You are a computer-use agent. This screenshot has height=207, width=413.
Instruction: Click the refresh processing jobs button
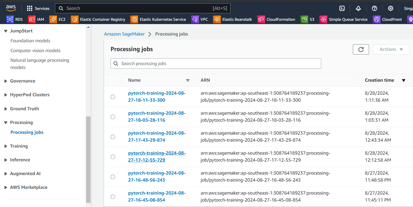pyautogui.click(x=361, y=49)
